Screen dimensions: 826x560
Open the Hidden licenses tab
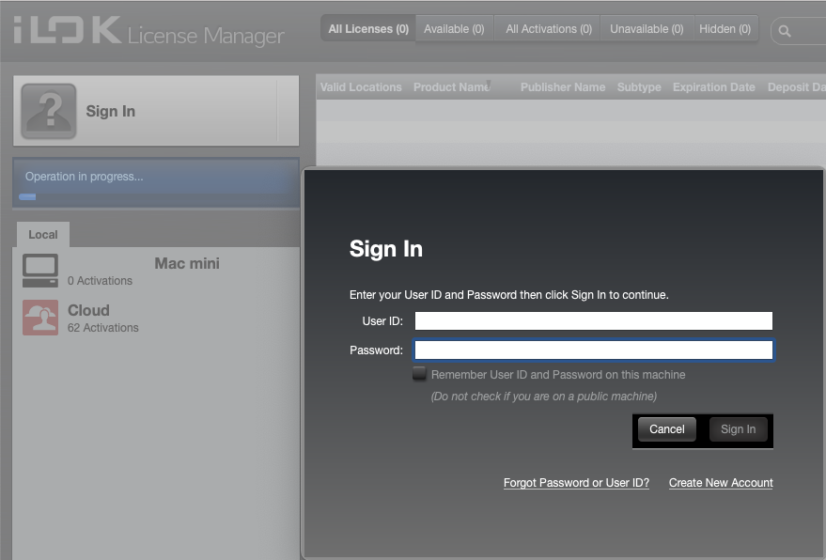pos(725,29)
